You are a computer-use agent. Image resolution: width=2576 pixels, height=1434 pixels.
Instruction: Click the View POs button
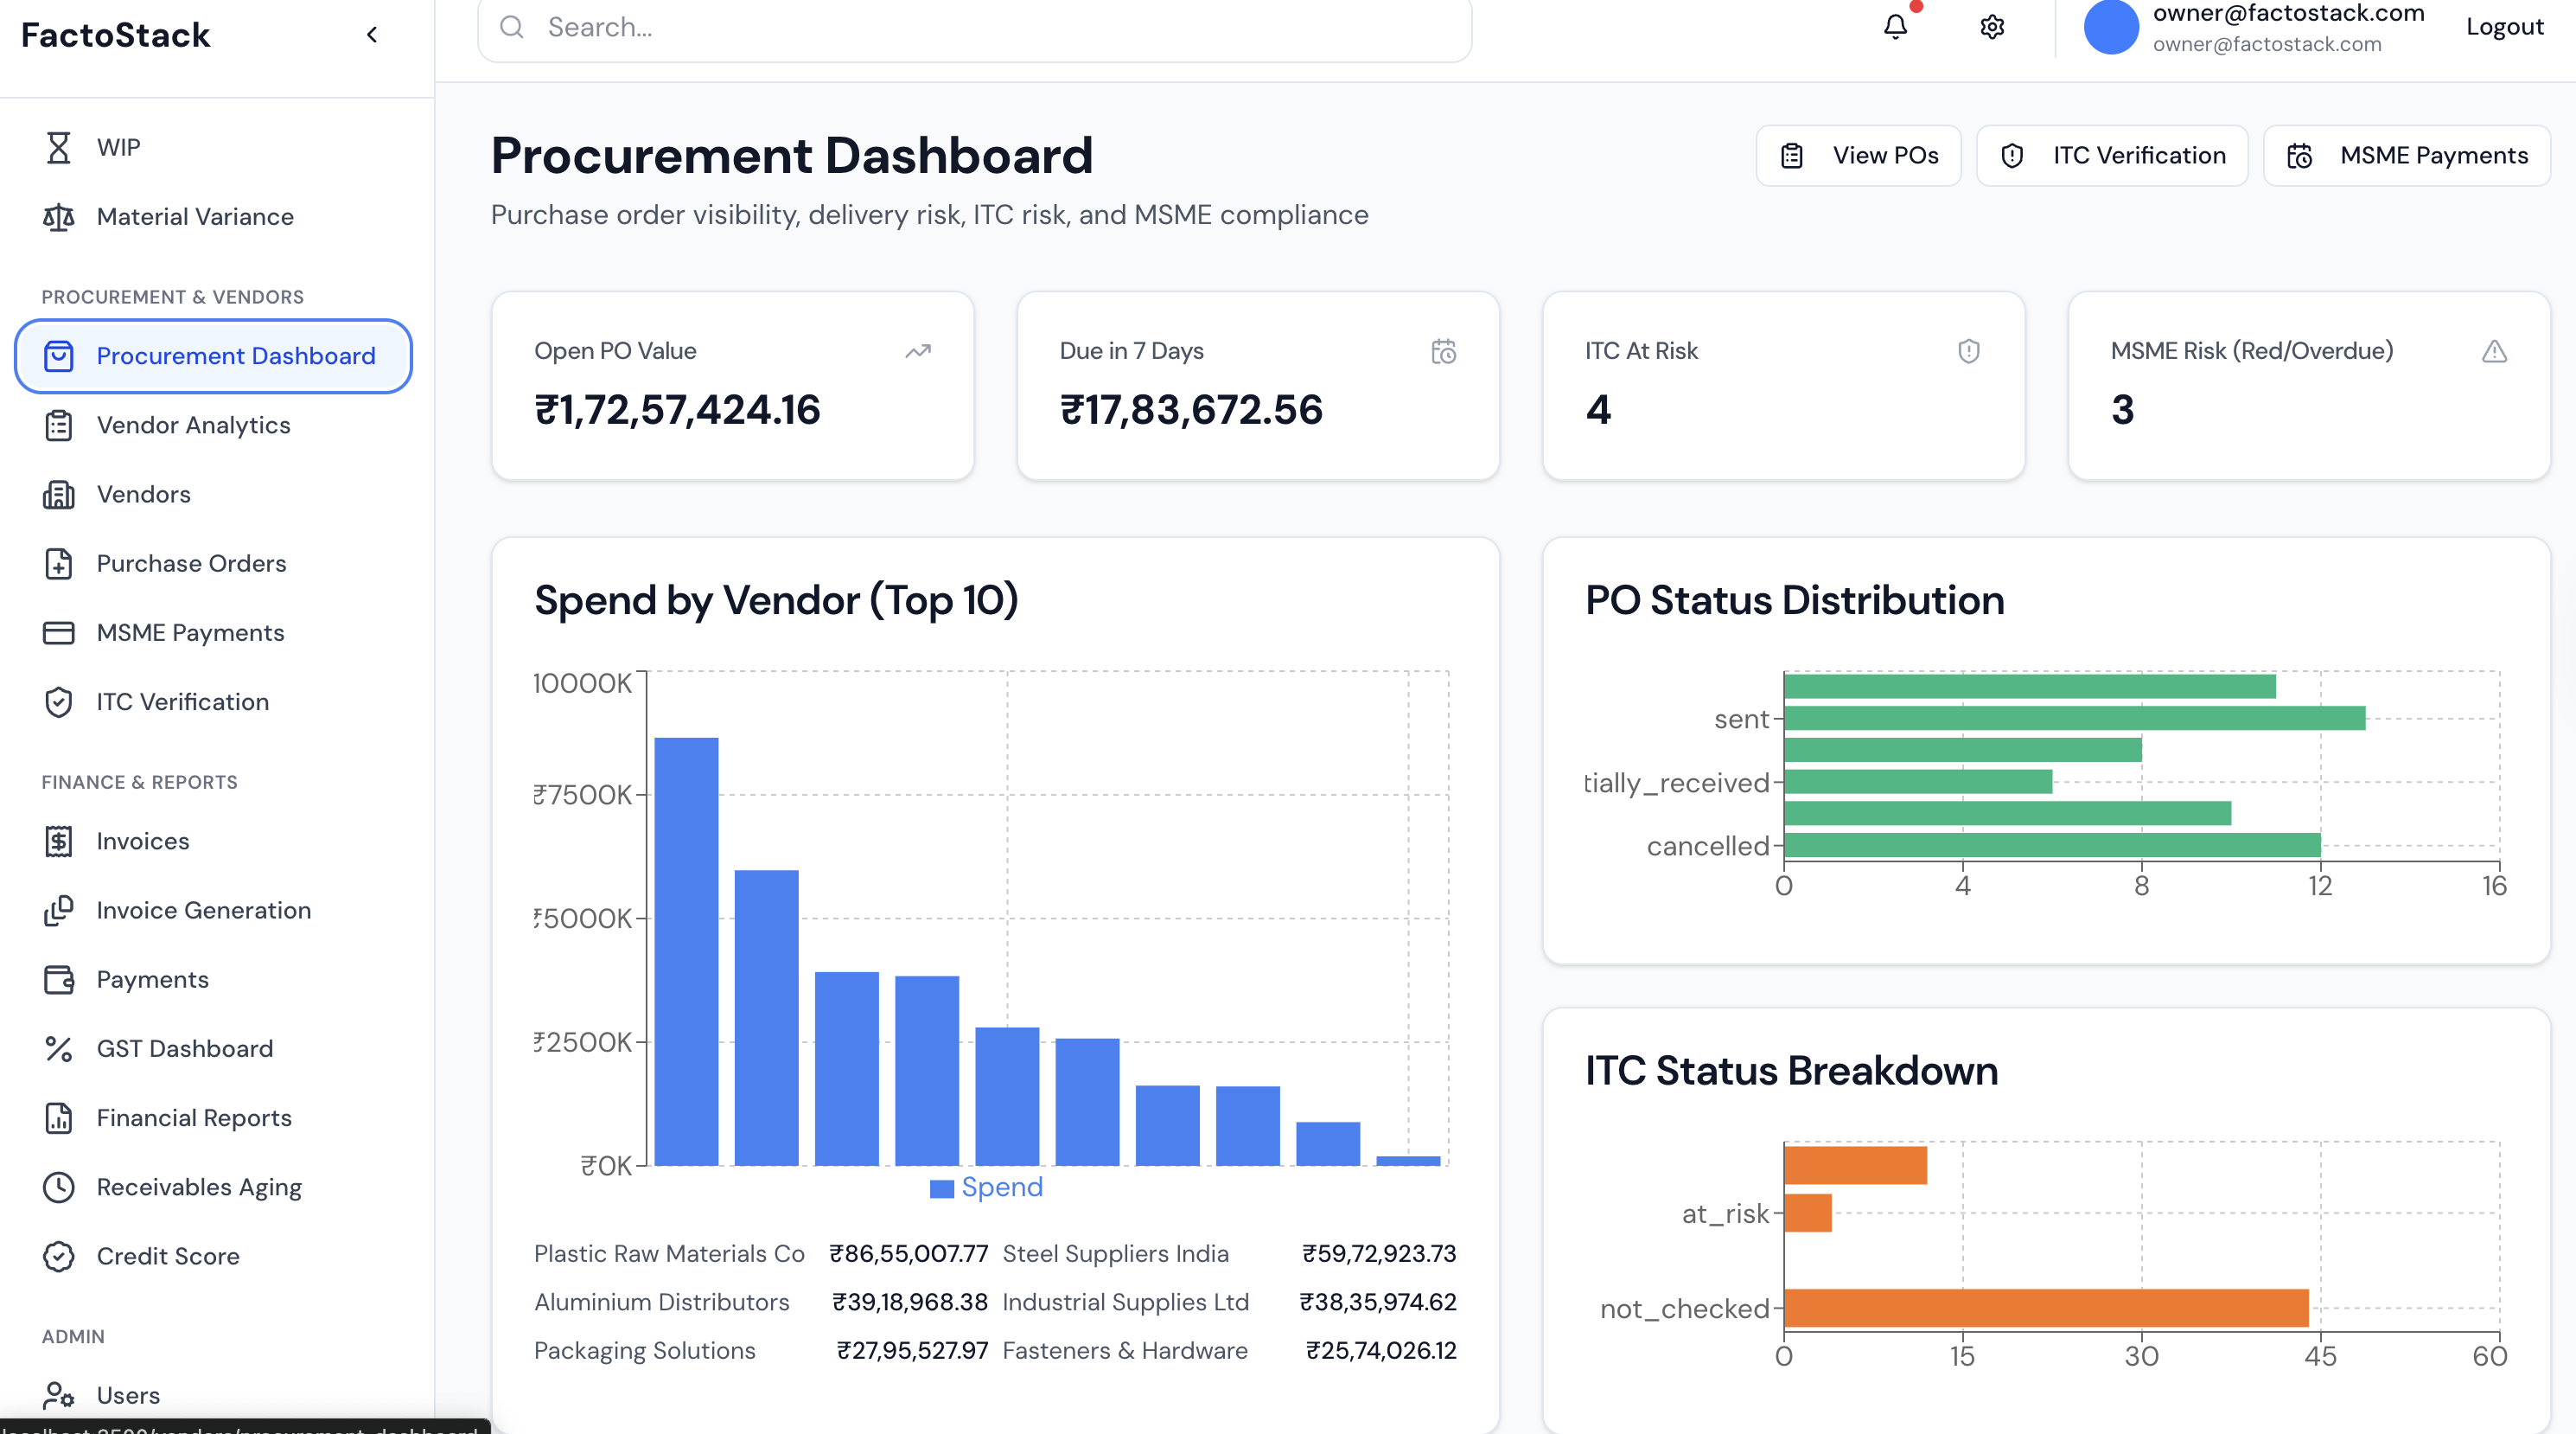(x=1858, y=155)
